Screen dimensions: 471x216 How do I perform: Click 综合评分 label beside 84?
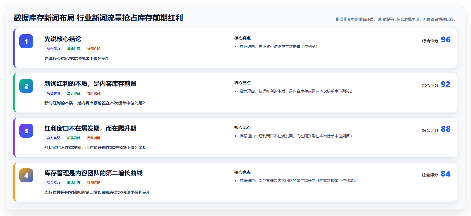coord(430,175)
